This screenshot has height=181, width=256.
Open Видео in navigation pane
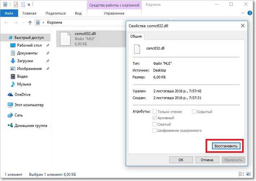pyautogui.click(x=22, y=77)
